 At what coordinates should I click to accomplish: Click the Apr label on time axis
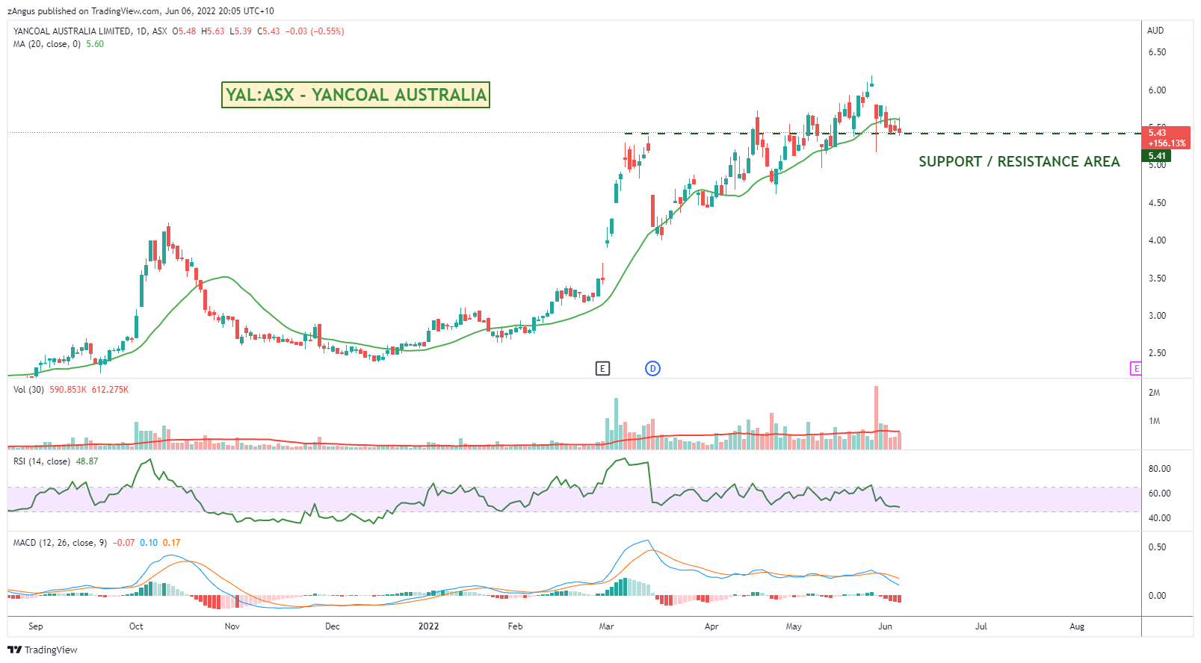click(x=711, y=626)
